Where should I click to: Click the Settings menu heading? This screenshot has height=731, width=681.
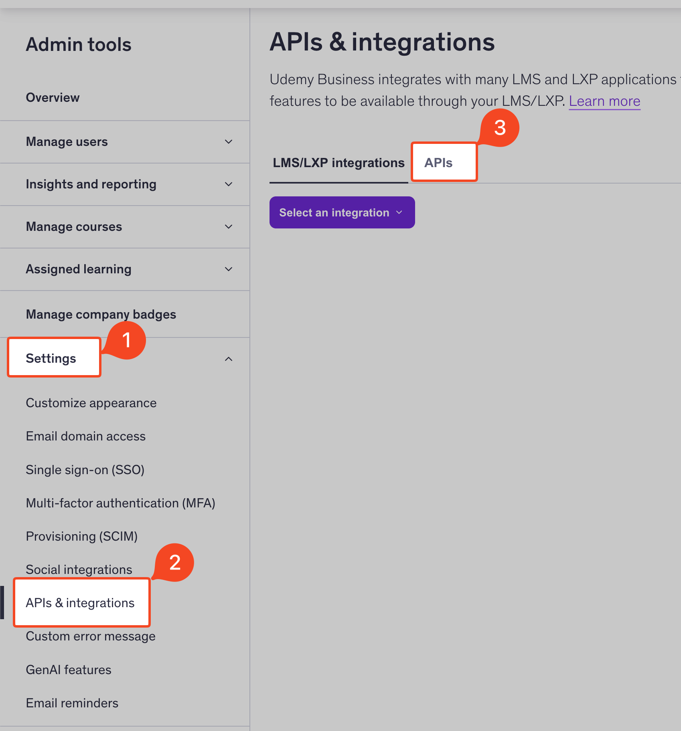[51, 358]
